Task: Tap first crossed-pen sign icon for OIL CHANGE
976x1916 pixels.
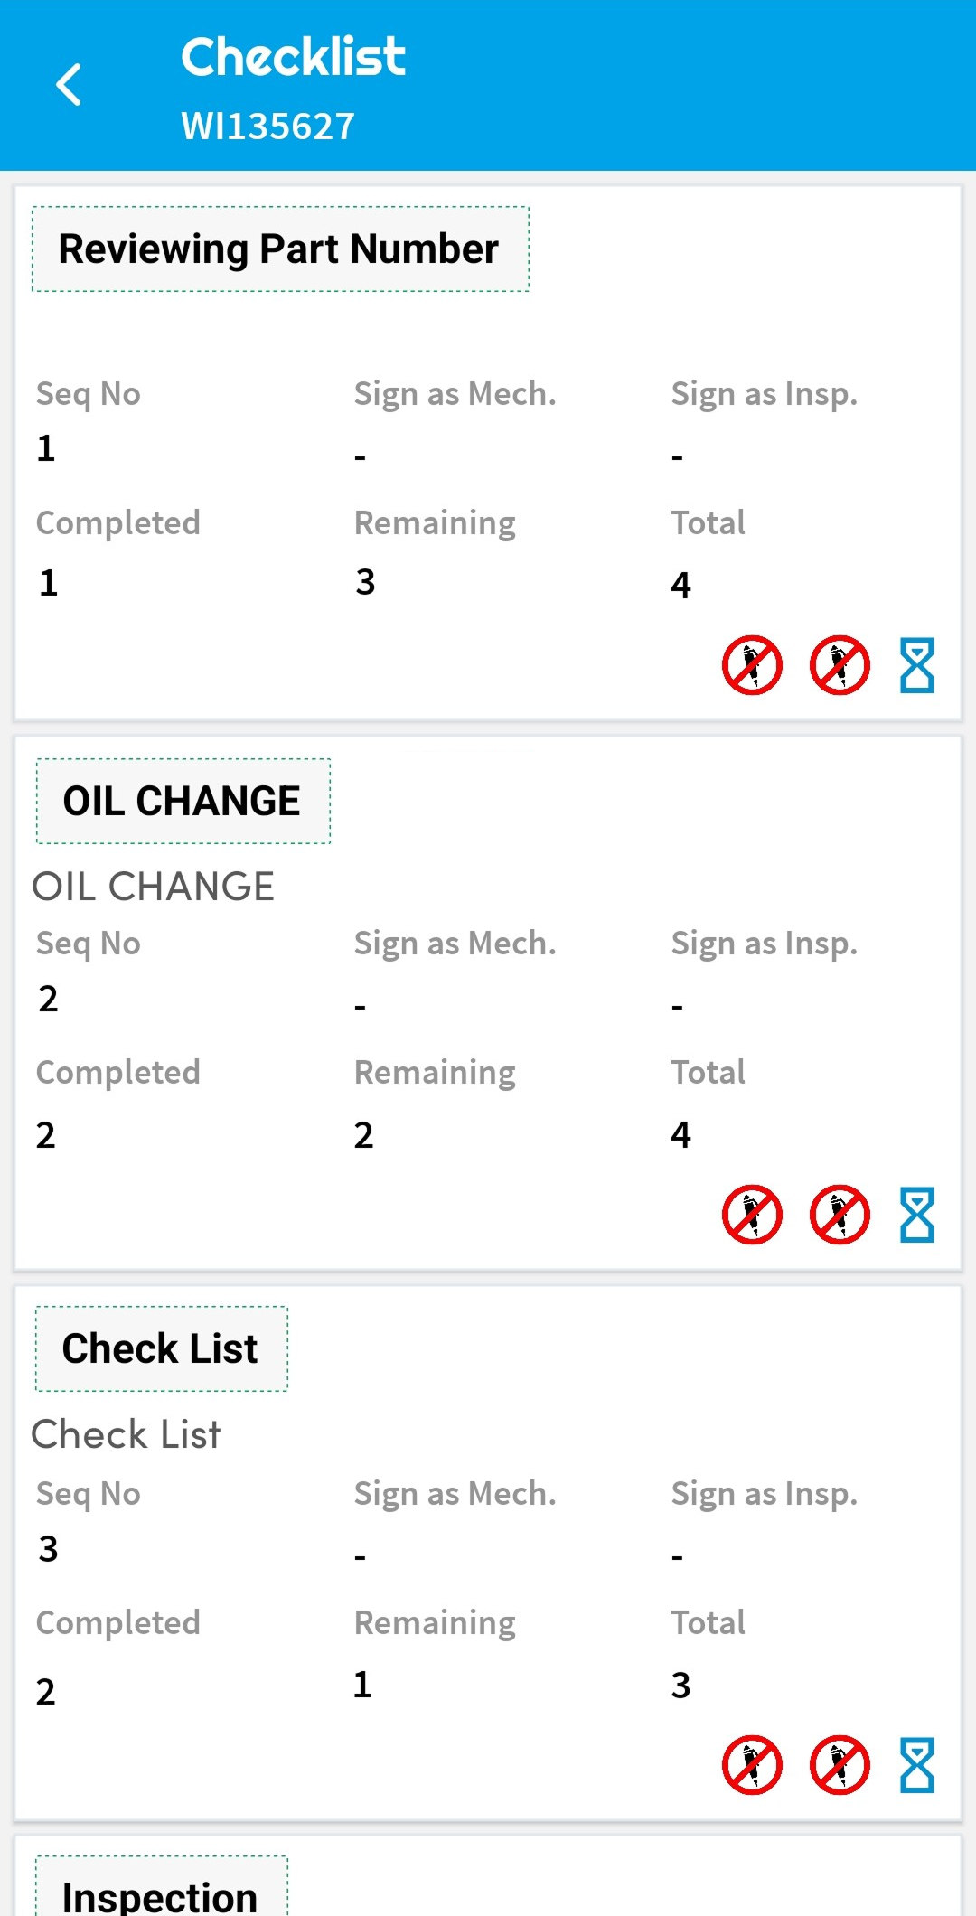Action: 752,1215
